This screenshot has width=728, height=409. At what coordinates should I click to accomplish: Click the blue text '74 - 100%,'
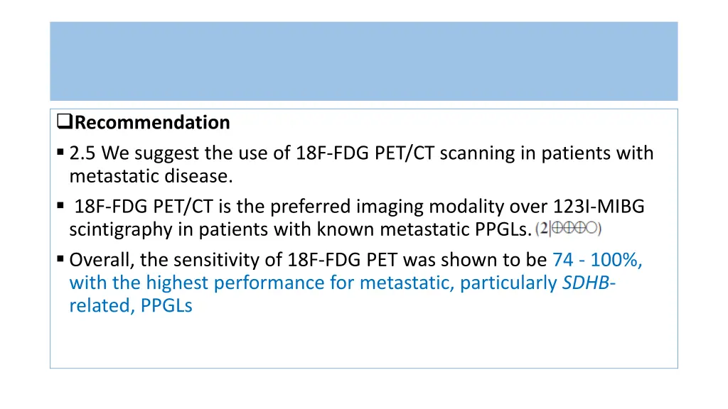click(x=597, y=260)
